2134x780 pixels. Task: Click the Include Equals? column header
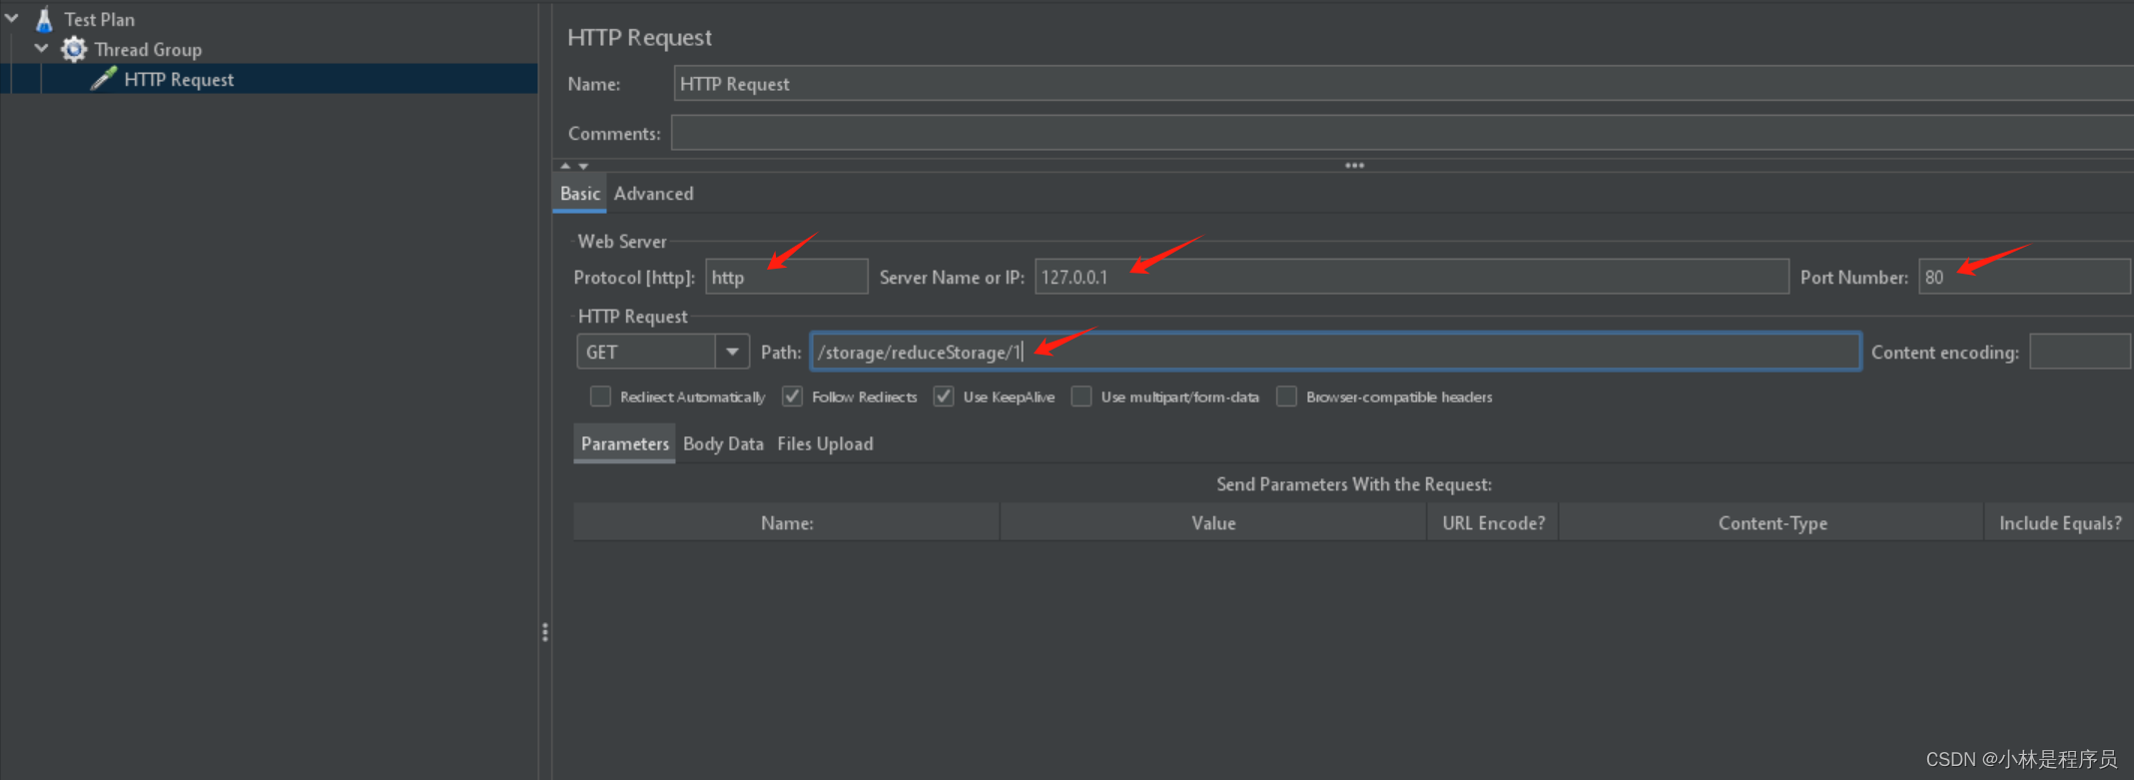tap(2059, 522)
